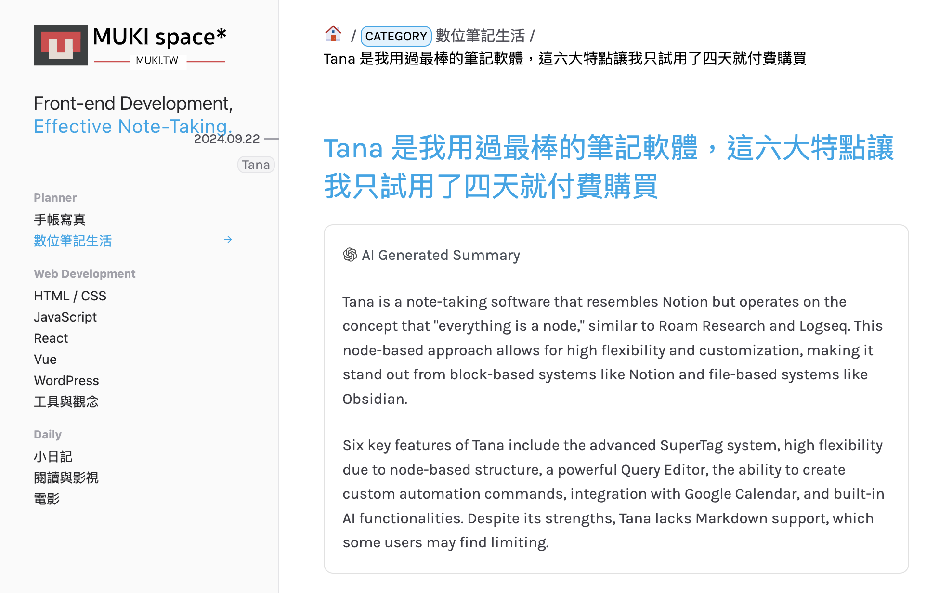939x593 pixels.
Task: Click the arrow icon next to 數位筆記生活
Action: (x=228, y=240)
